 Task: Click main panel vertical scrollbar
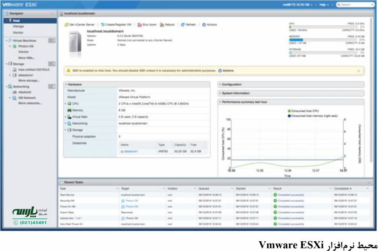371,89
